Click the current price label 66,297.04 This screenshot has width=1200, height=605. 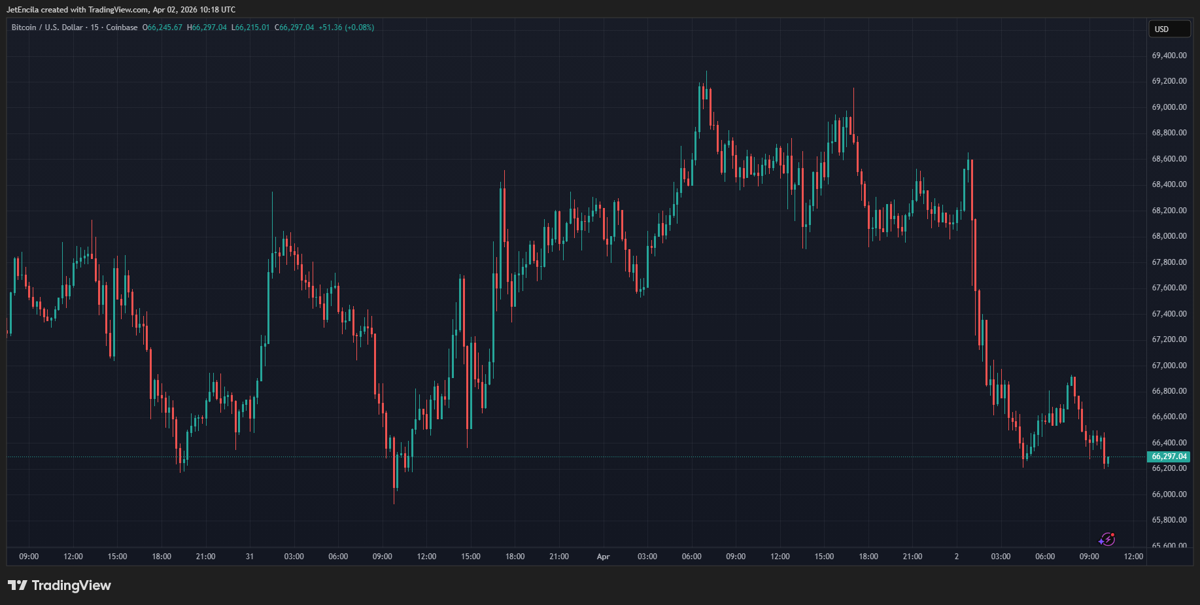[x=1169, y=457]
